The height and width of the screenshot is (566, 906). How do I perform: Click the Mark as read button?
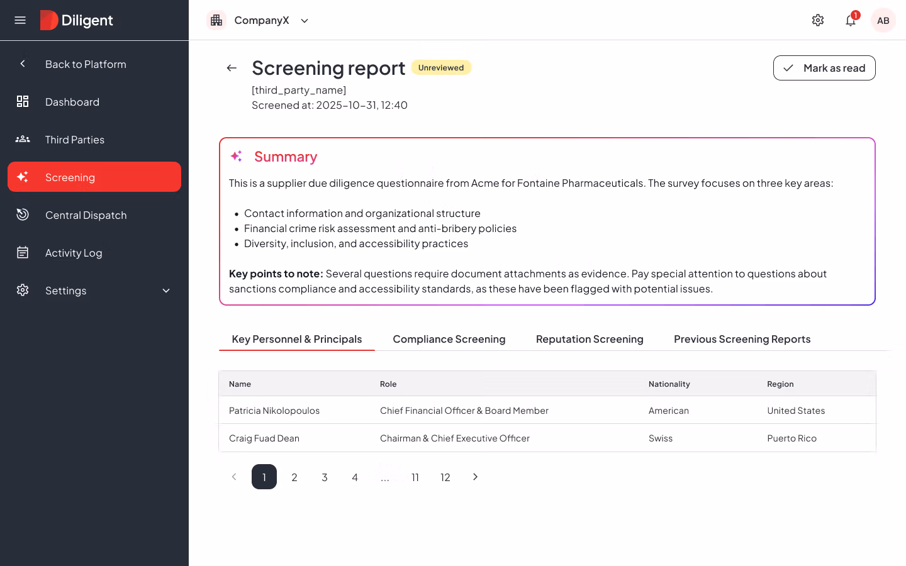pos(824,68)
